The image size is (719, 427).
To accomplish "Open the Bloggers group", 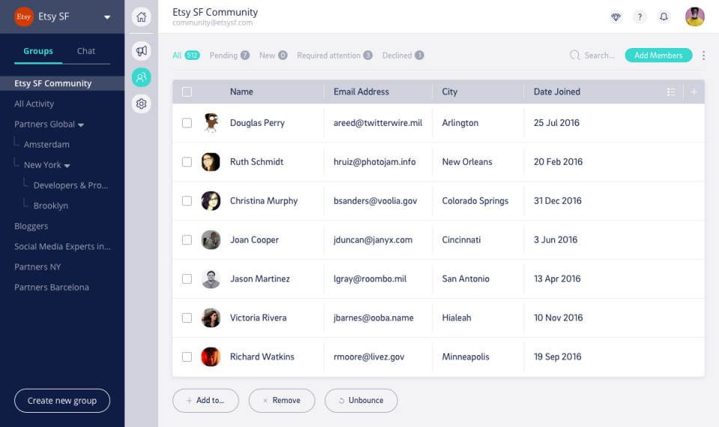I will point(31,226).
